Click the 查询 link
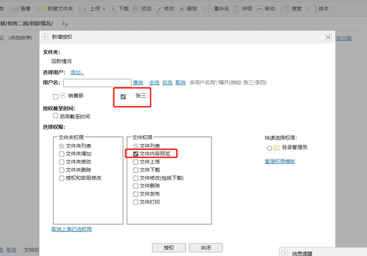This screenshot has height=256, width=367. click(138, 83)
